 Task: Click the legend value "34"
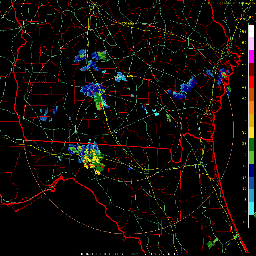[x=244, y=121]
